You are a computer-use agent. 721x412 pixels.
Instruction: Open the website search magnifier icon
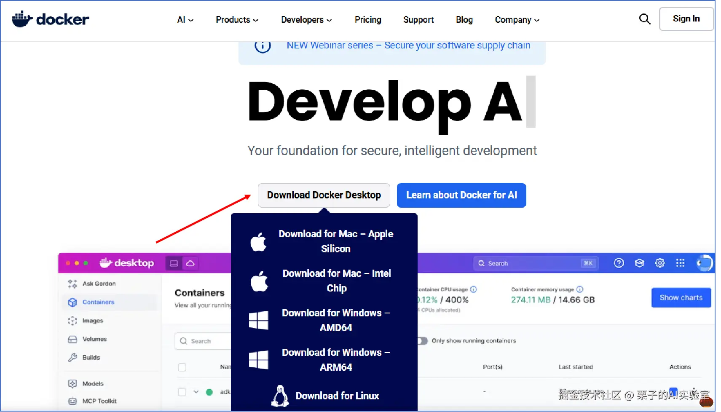pyautogui.click(x=645, y=19)
